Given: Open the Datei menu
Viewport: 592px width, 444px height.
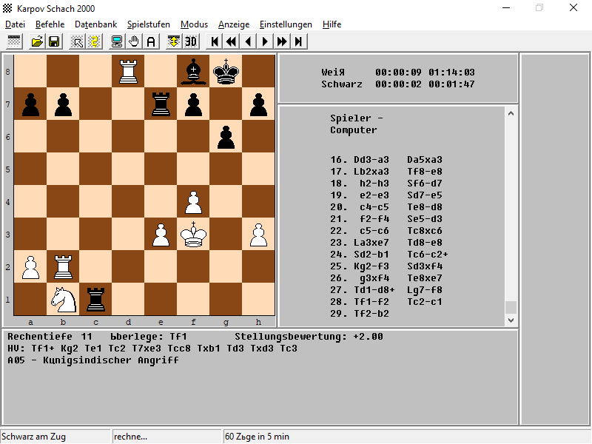Looking at the screenshot, I should pyautogui.click(x=15, y=24).
